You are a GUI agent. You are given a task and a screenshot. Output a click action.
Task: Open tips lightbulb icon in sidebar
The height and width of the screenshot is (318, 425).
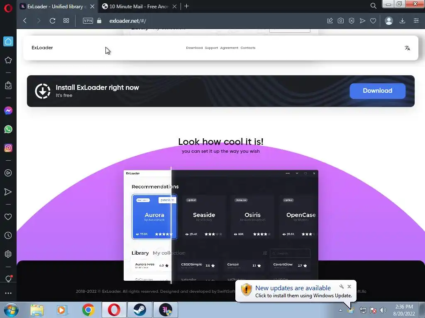click(8, 279)
